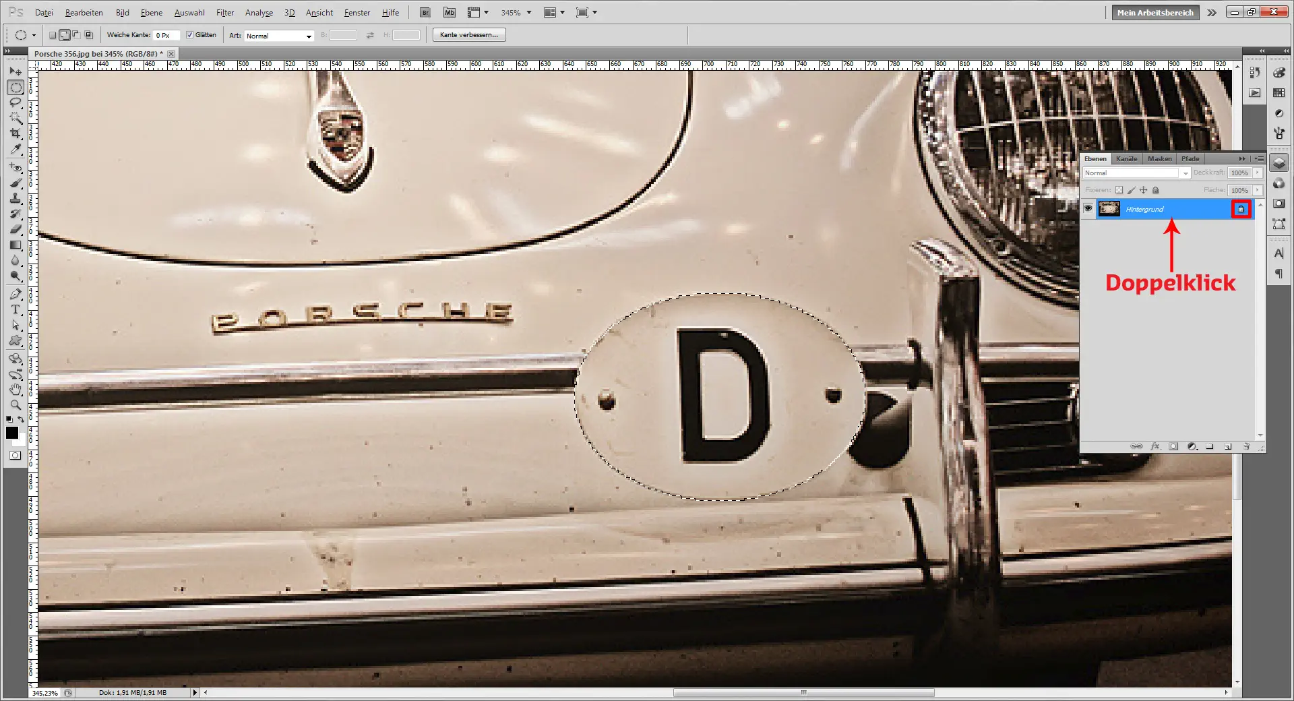Delete layer using the trash icon

pyautogui.click(x=1246, y=446)
